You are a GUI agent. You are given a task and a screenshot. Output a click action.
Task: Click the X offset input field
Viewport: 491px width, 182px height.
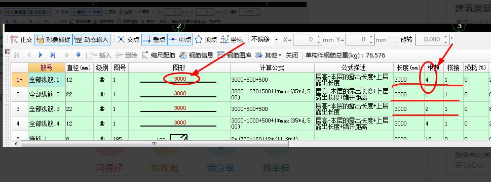pos(305,40)
